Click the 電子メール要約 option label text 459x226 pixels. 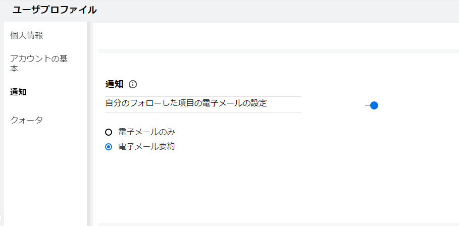click(x=146, y=147)
